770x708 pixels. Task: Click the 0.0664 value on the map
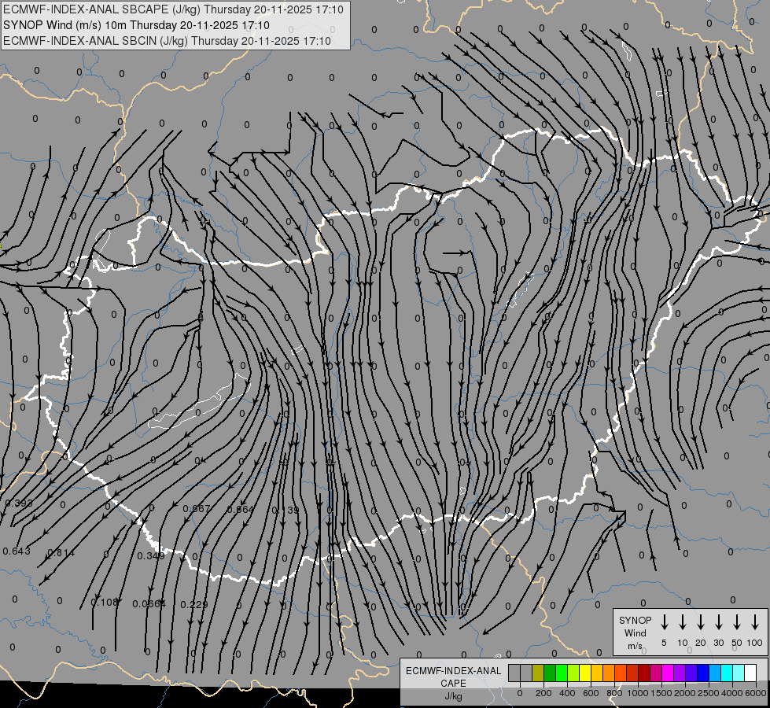point(149,603)
